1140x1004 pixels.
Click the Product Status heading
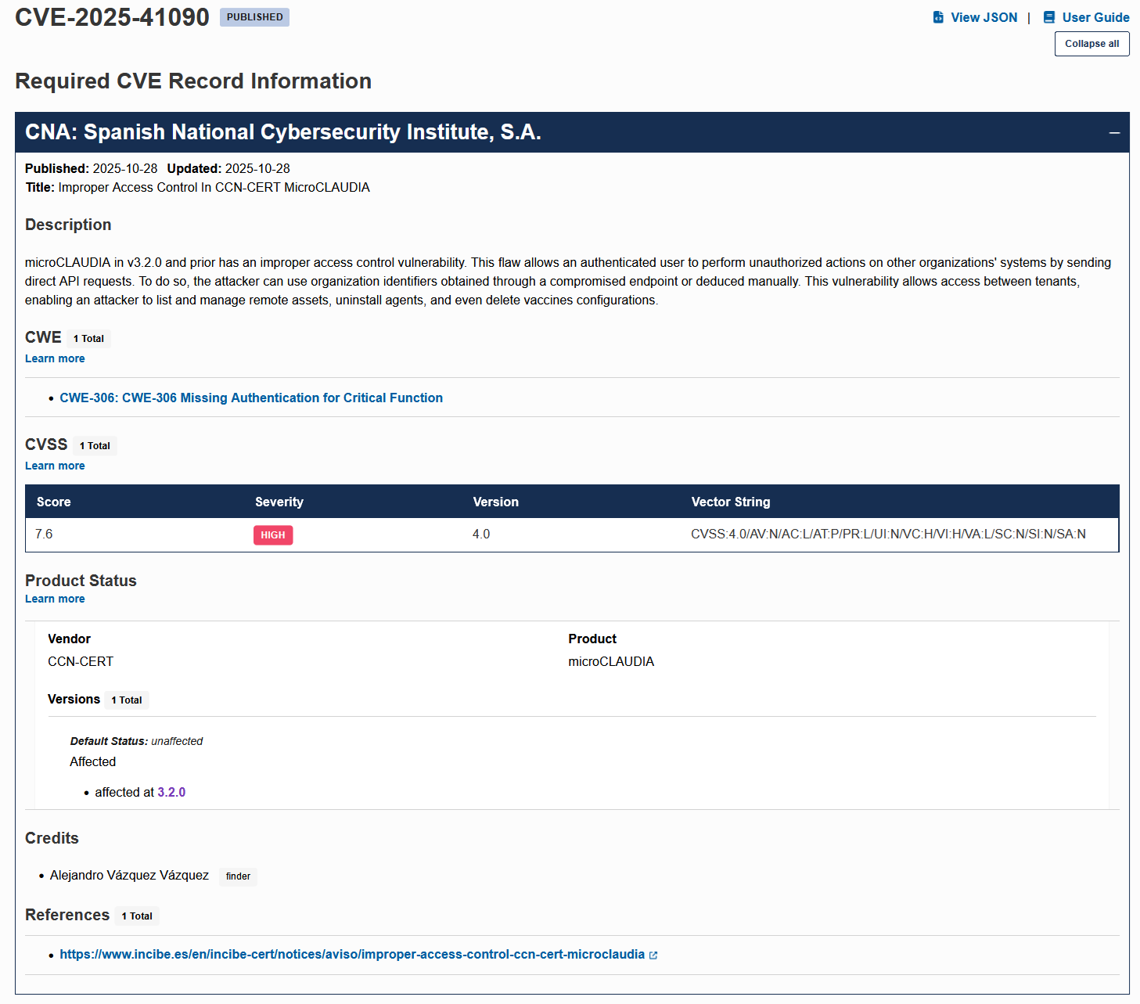pos(81,581)
